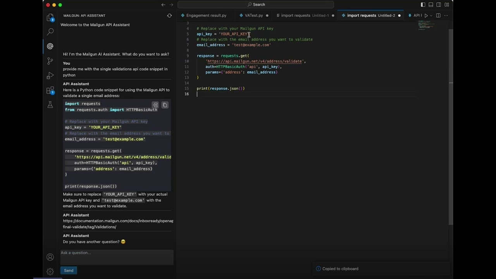Click the validate URL on line 10

pyautogui.click(x=255, y=61)
